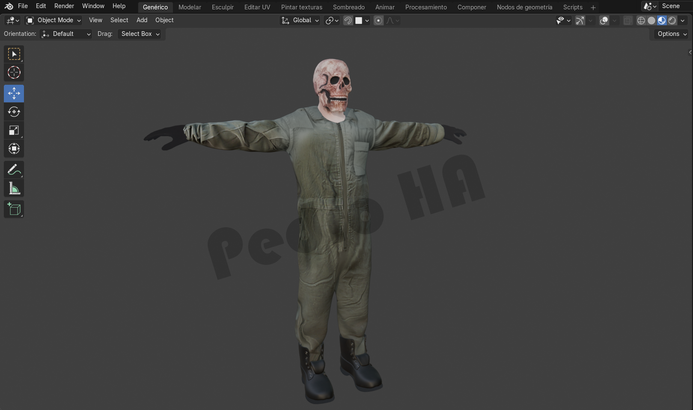The width and height of the screenshot is (693, 410).
Task: Activate the 3D Cursor tool
Action: click(x=14, y=73)
